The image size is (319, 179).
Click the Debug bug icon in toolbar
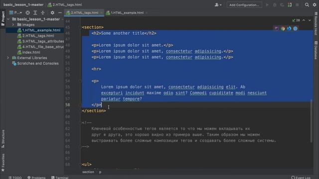[275, 5]
